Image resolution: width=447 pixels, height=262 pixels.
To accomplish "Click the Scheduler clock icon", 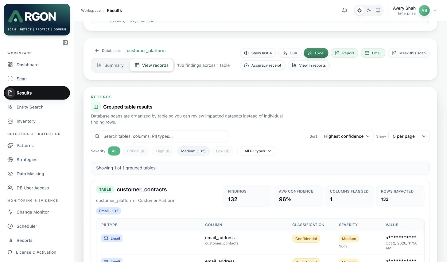I will pyautogui.click(x=10, y=226).
